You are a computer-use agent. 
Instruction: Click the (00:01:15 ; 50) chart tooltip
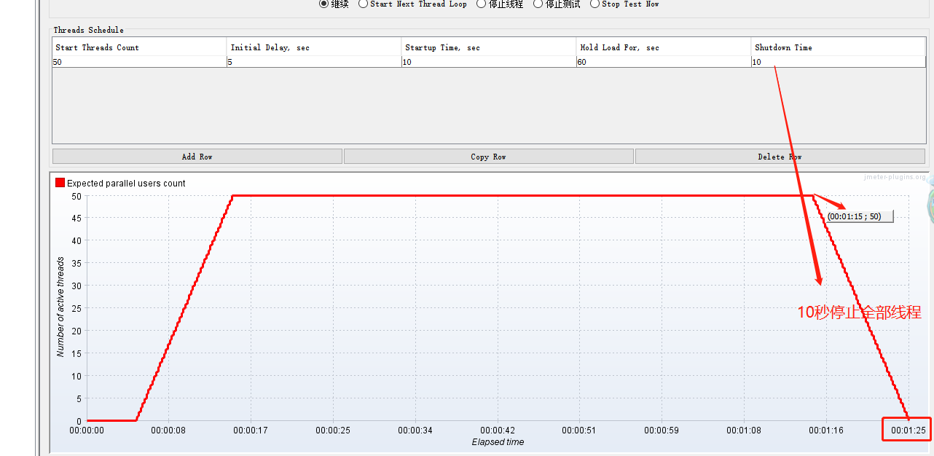[859, 216]
